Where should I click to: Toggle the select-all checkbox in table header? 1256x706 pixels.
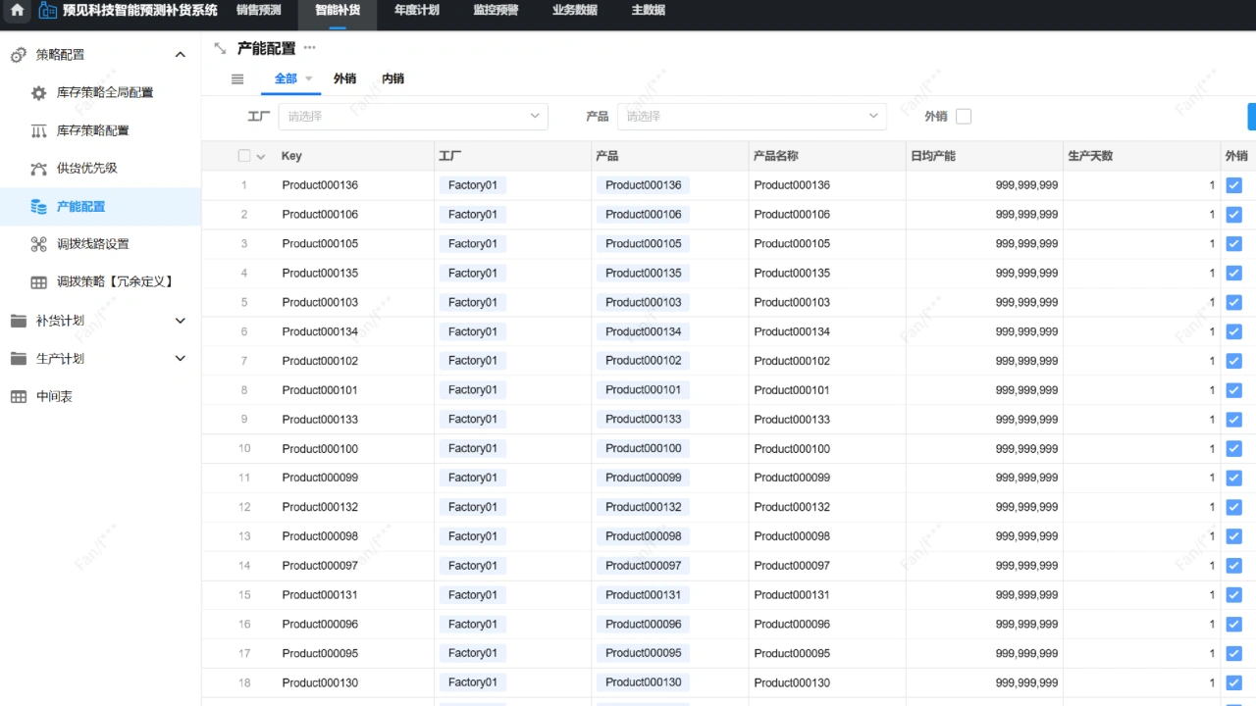[x=244, y=156]
